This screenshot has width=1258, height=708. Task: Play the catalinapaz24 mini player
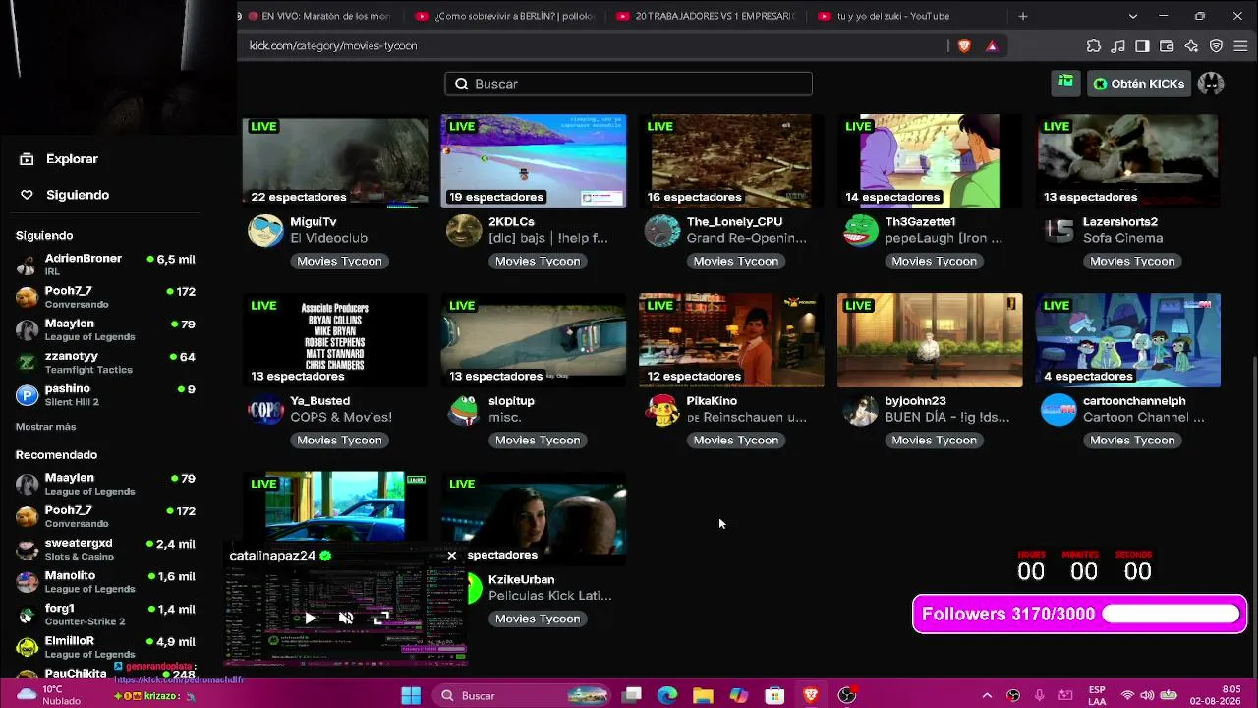click(310, 619)
